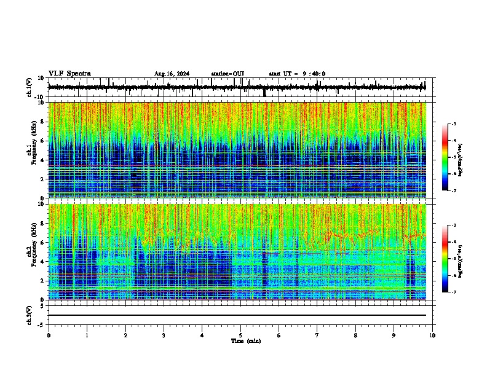Image resolution: width=487 pixels, height=376 pixels.
Task: Select the 'Aug.16, 2024' date text
Action: point(172,74)
